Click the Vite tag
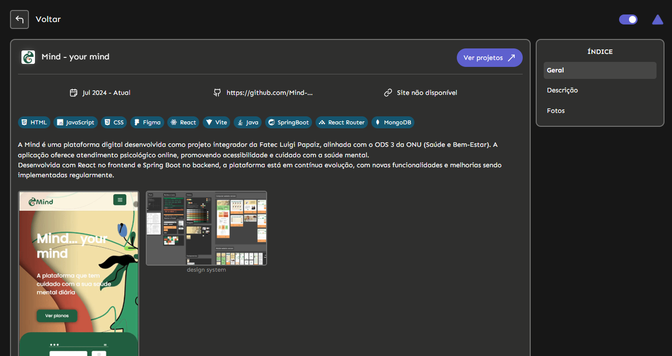This screenshot has height=356, width=672. tap(217, 122)
